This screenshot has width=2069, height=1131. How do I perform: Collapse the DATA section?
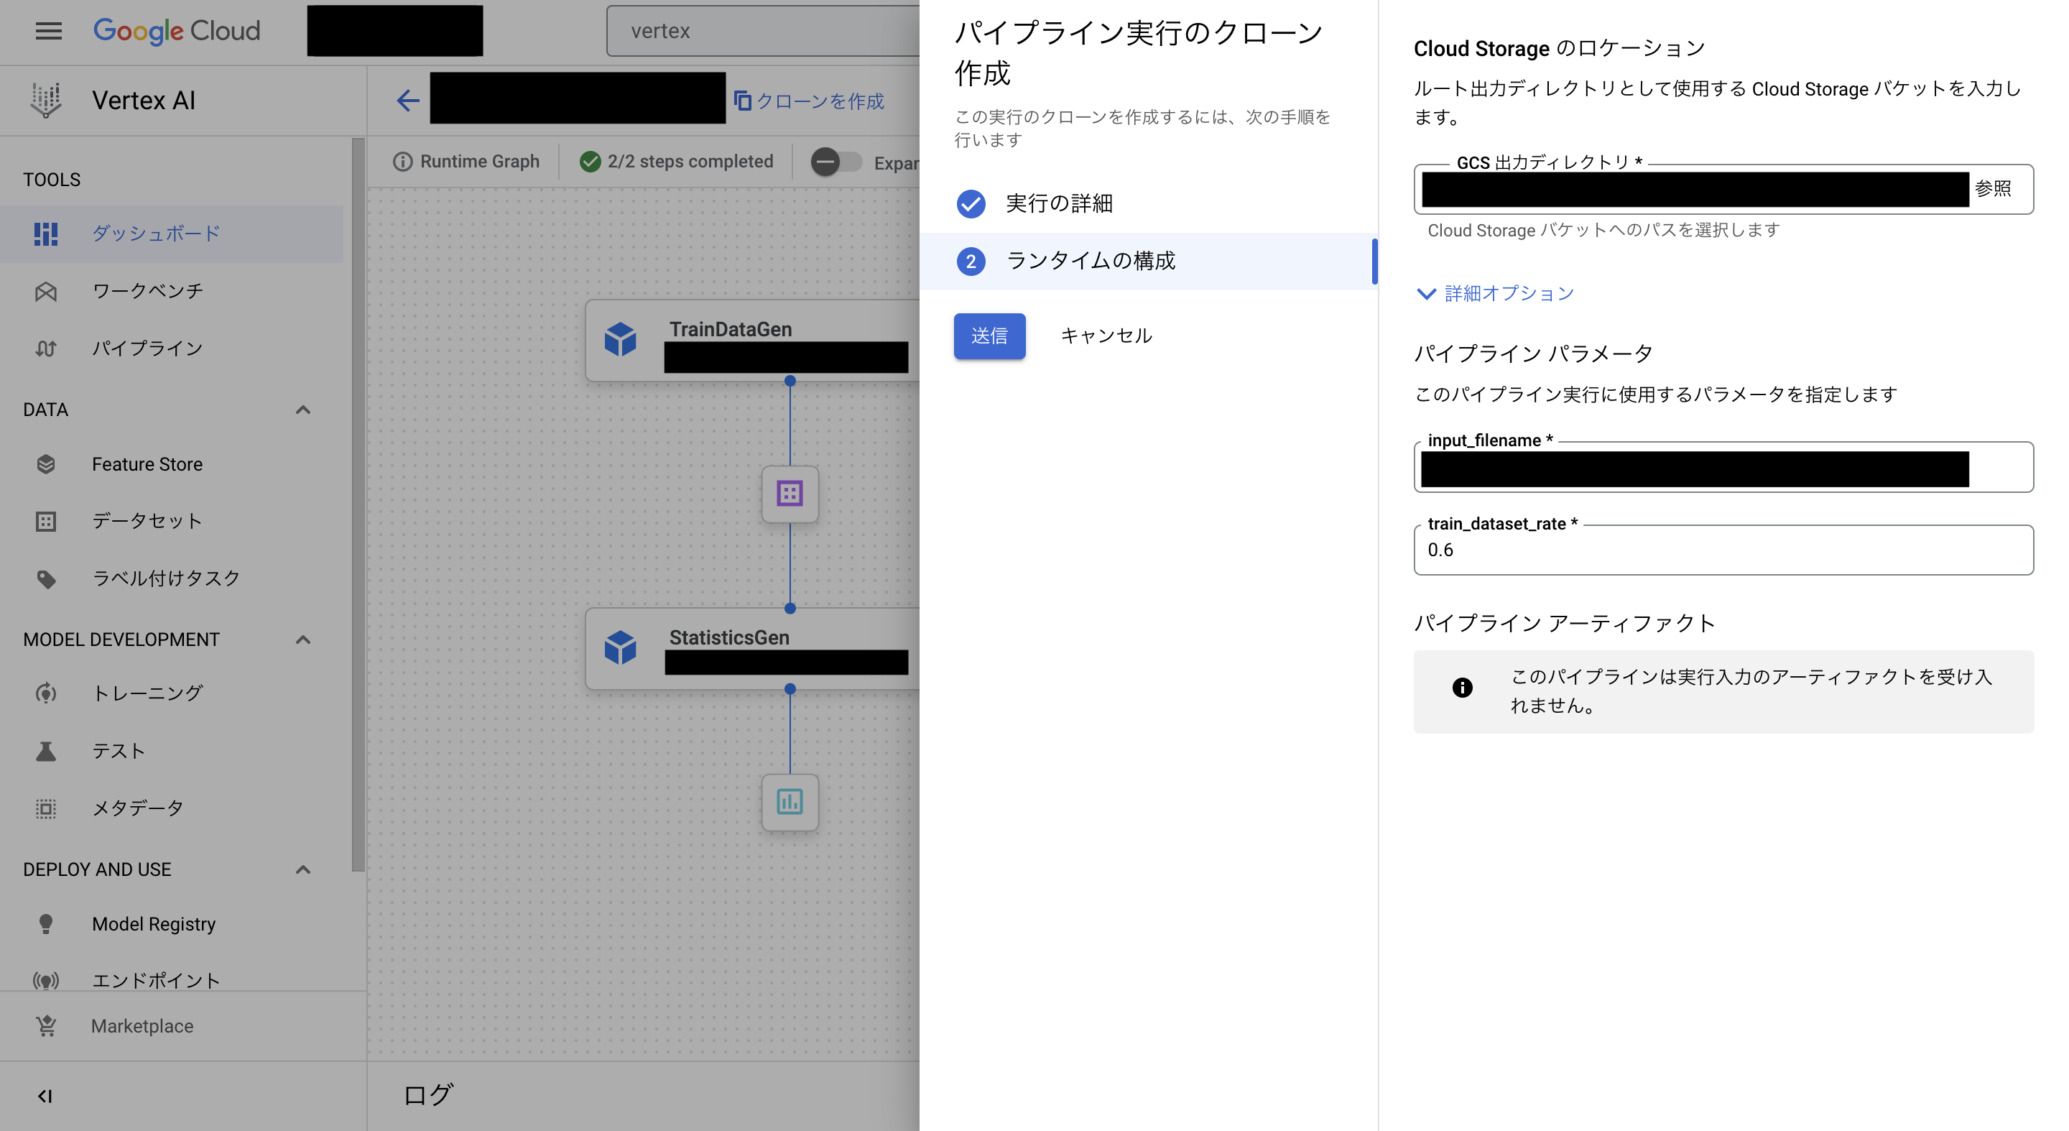tap(302, 410)
